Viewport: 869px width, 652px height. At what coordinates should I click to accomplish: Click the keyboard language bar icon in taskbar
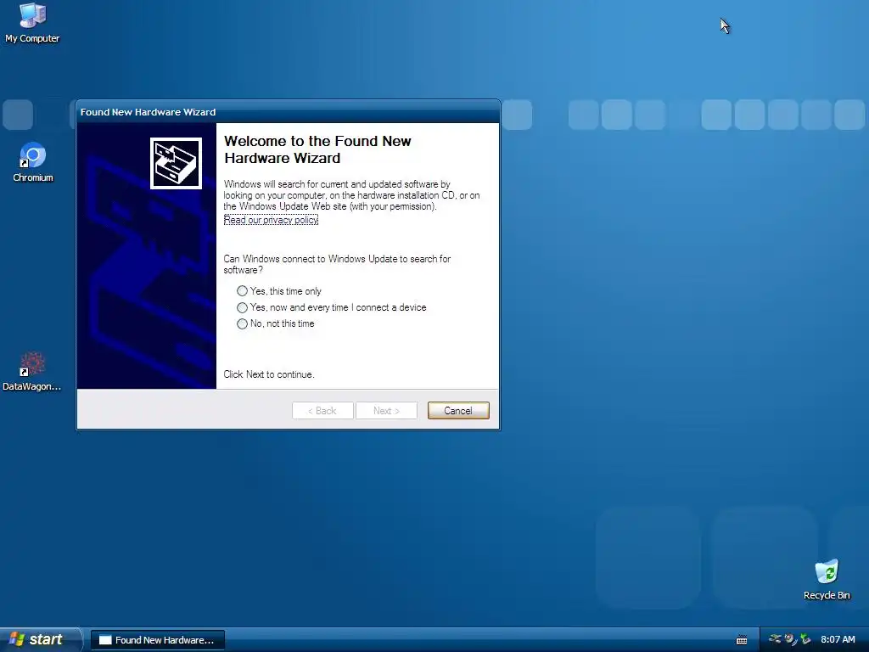point(742,640)
